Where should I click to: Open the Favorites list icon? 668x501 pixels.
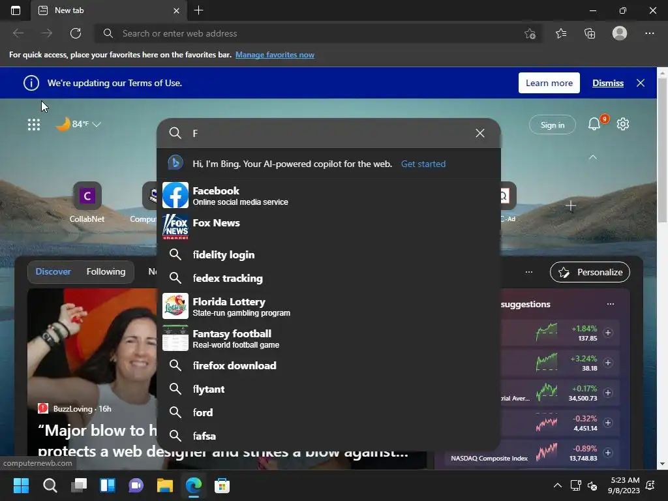tap(561, 33)
